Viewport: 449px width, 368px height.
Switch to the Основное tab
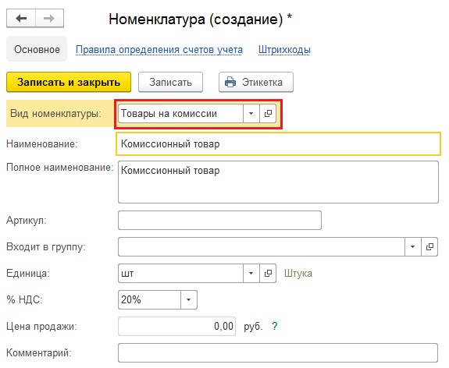point(37,49)
